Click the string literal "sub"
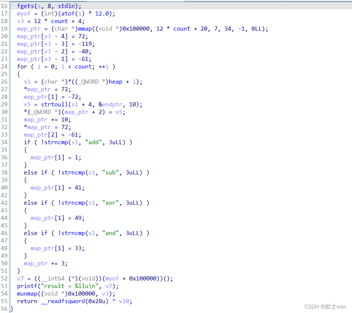352x313 pixels. click(x=110, y=172)
